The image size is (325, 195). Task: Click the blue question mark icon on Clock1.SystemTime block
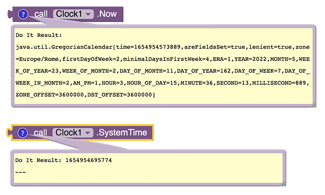coord(23,133)
